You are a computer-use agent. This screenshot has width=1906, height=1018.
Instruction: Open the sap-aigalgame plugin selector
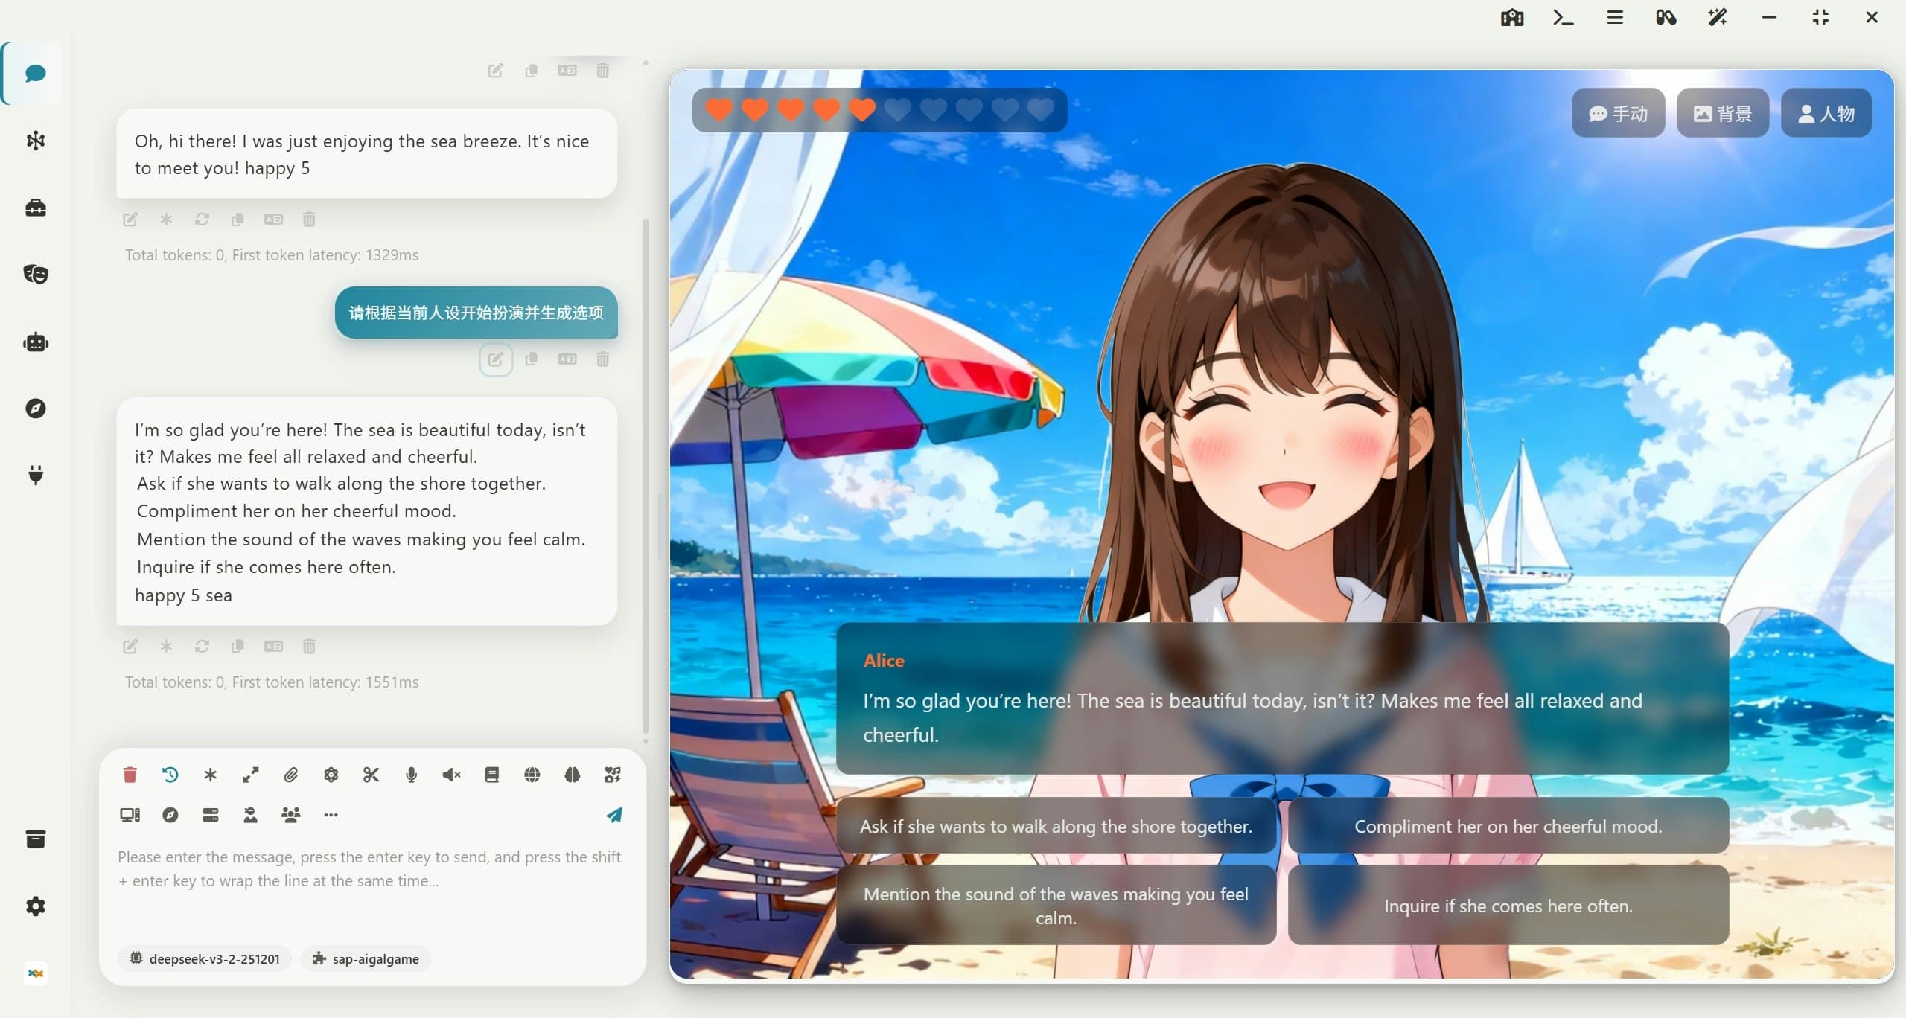tap(366, 958)
